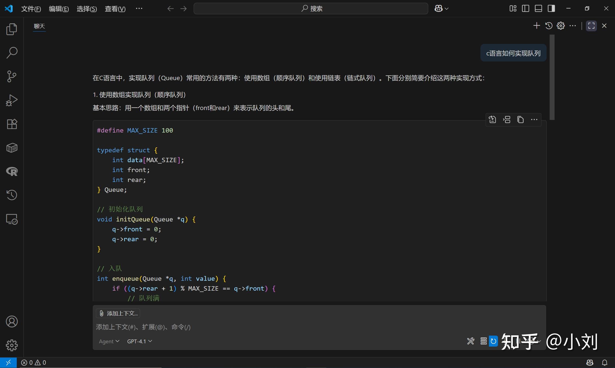Screen dimensions: 615x368
Task: Expand the Agent mode dropdown
Action: coord(109,341)
